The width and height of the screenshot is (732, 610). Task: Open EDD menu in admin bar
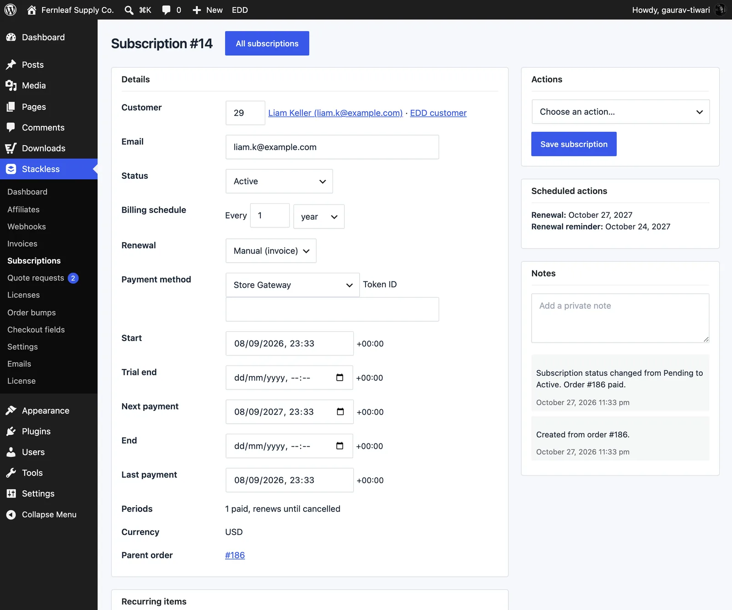240,10
